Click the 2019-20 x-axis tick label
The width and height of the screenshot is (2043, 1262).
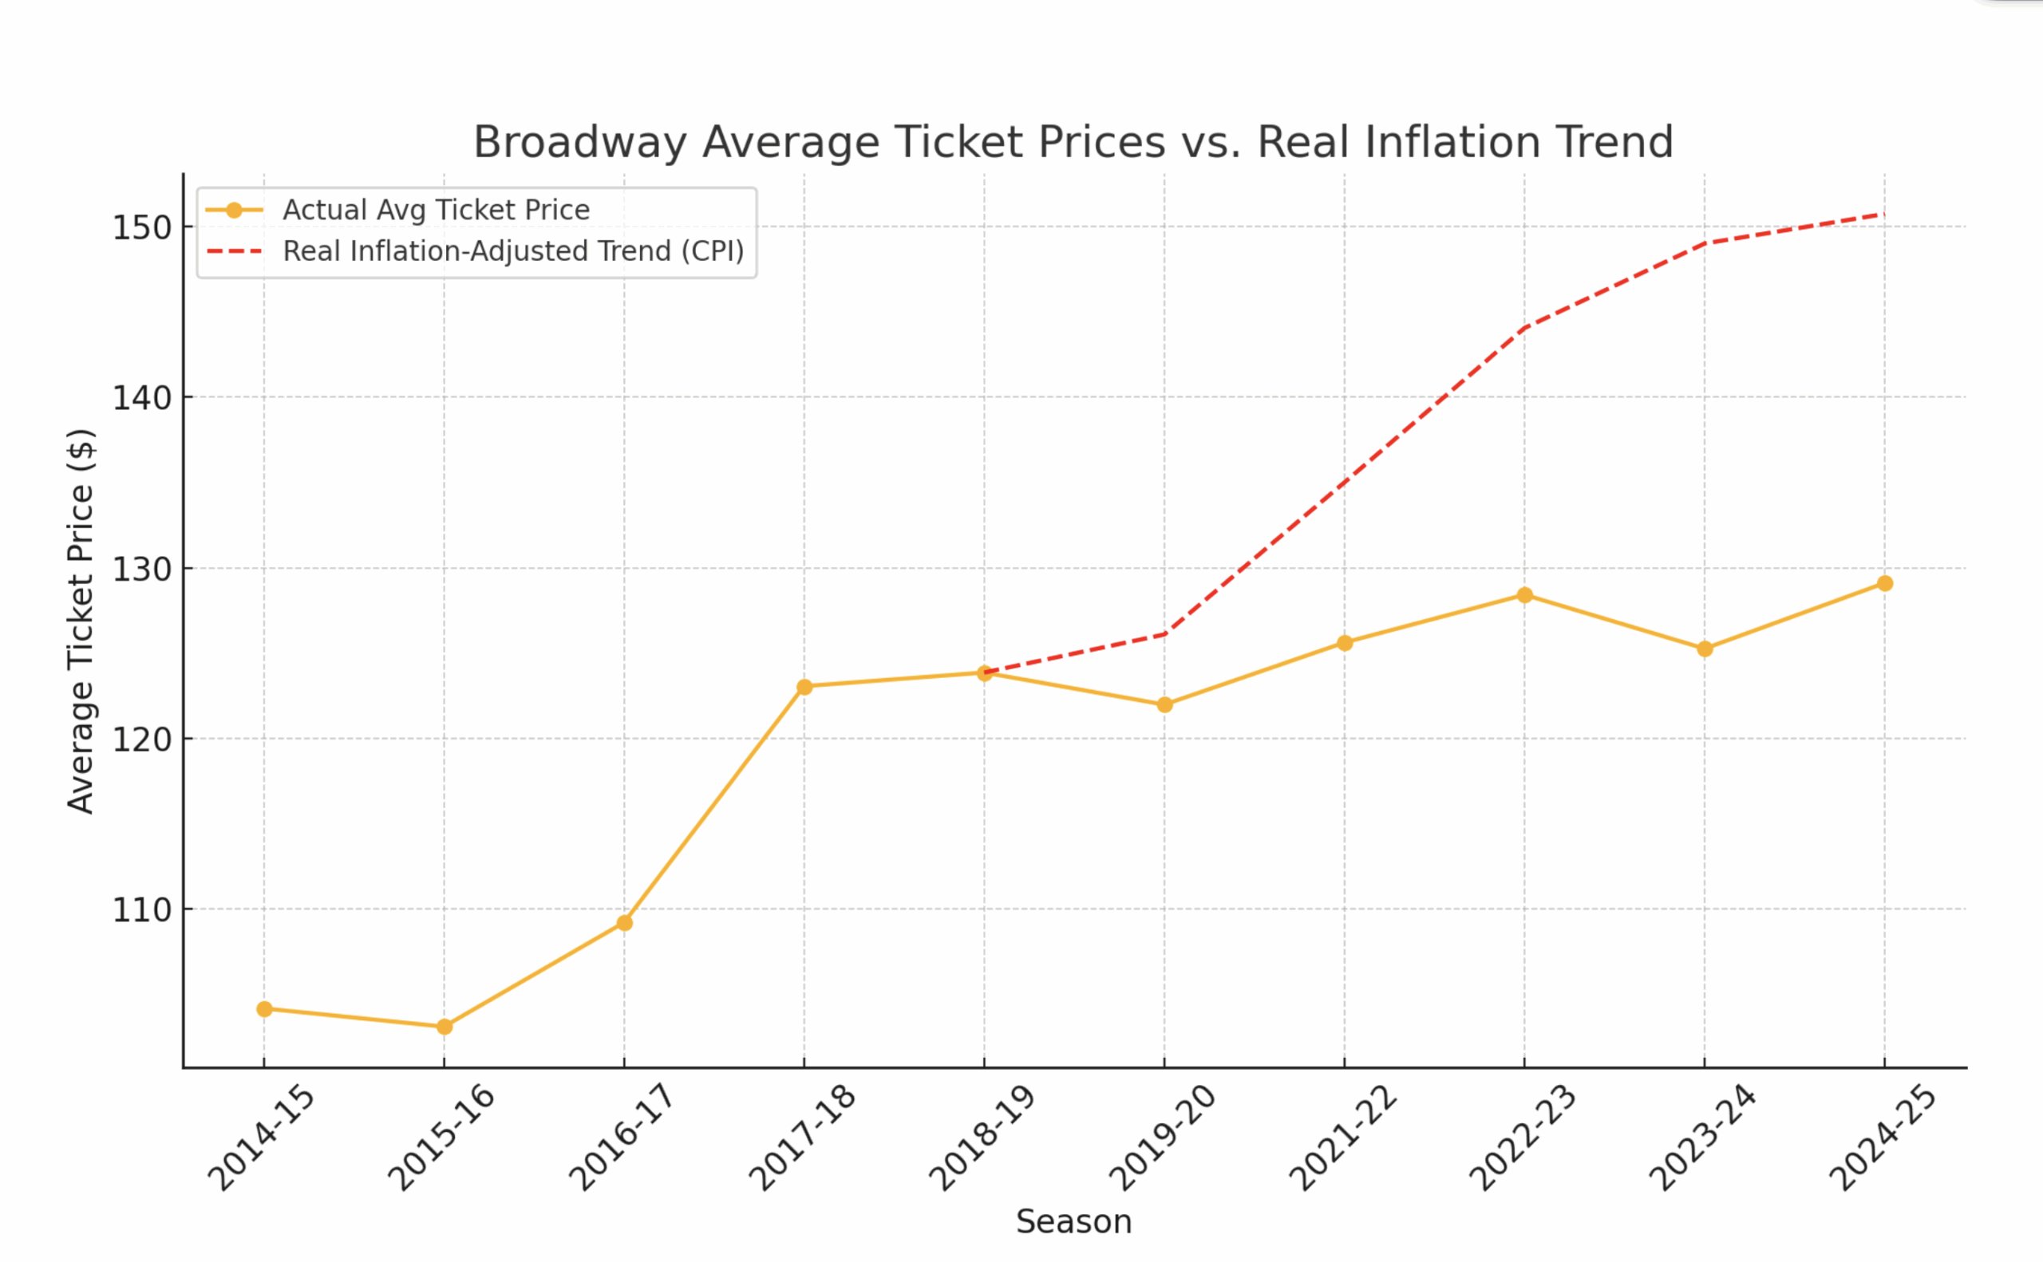click(x=1162, y=1138)
